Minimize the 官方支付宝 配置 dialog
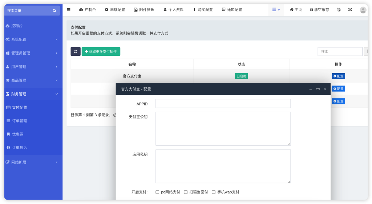Image resolution: width=372 pixels, height=204 pixels. pyautogui.click(x=311, y=89)
